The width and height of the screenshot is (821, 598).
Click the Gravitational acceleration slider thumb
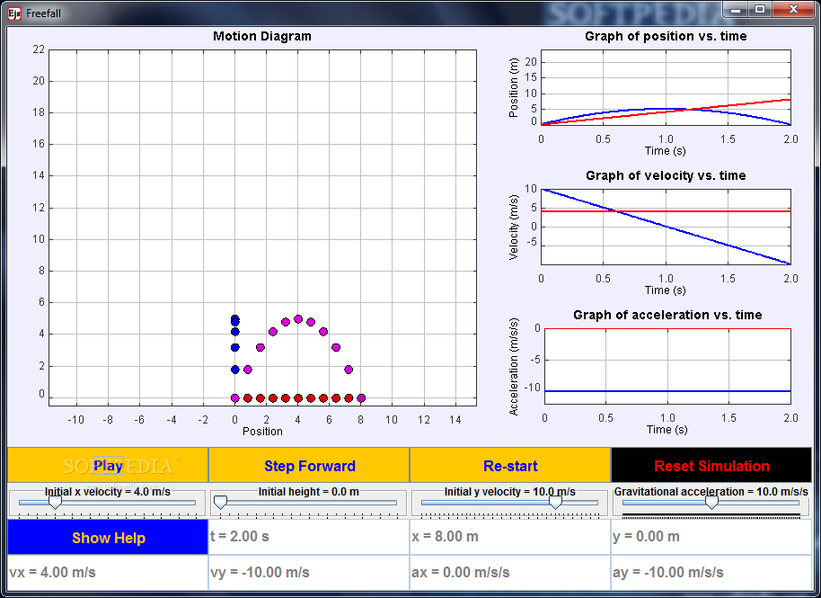(x=711, y=503)
